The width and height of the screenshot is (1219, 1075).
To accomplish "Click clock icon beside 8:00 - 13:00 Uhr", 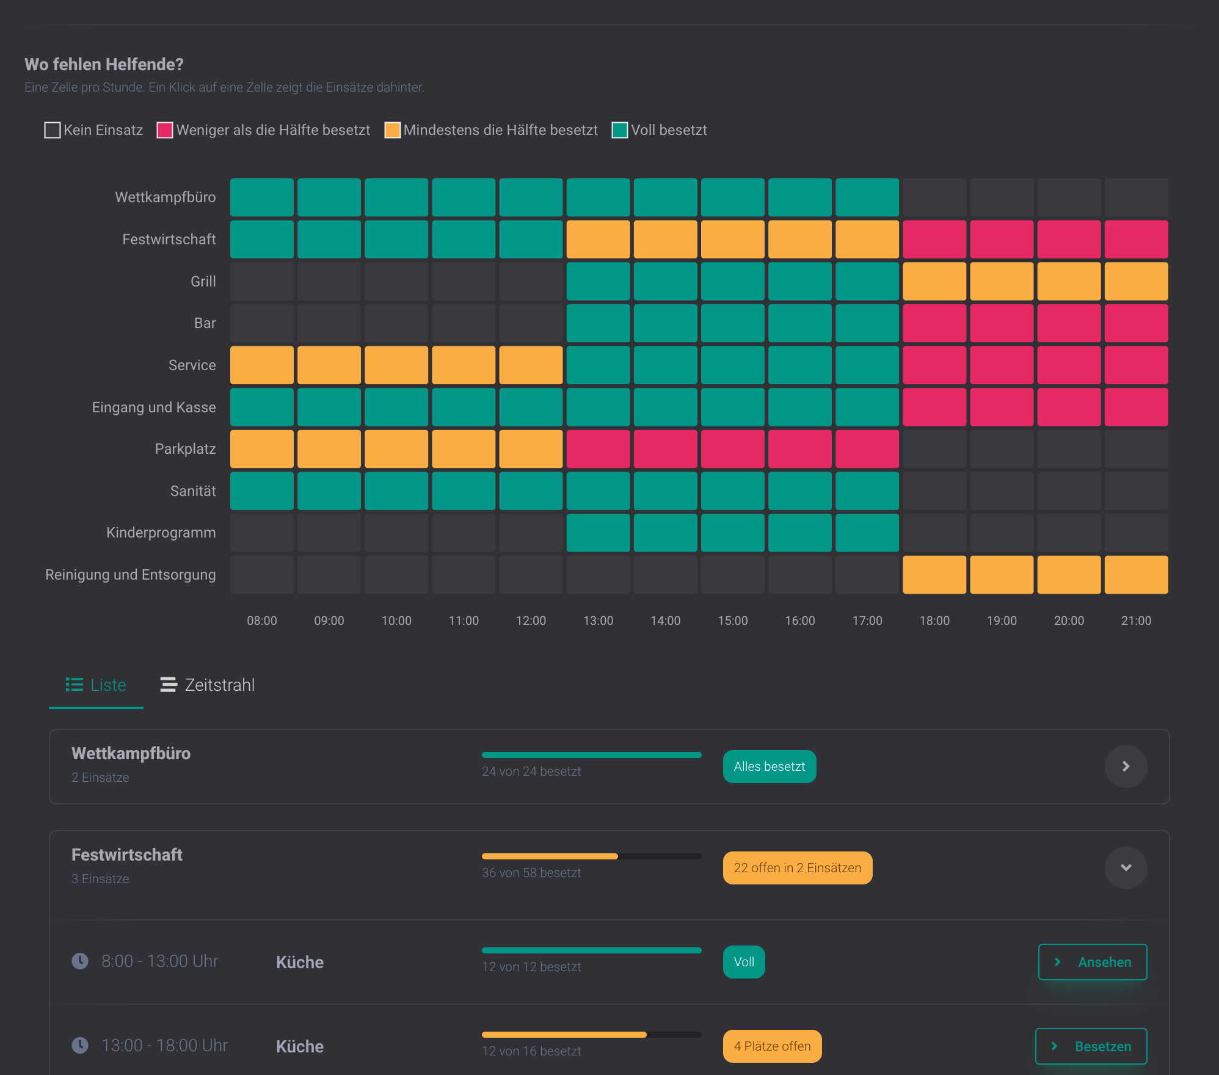I will coord(80,961).
